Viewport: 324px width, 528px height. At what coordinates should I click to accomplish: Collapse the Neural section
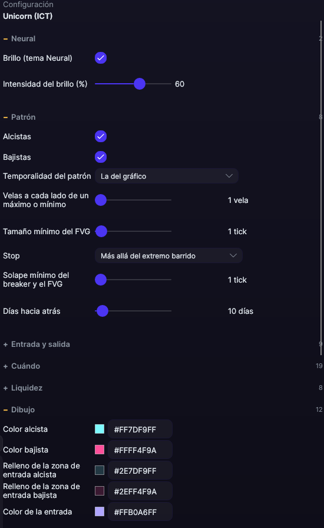tap(19, 39)
